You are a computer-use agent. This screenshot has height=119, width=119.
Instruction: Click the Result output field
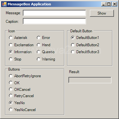point(90,80)
